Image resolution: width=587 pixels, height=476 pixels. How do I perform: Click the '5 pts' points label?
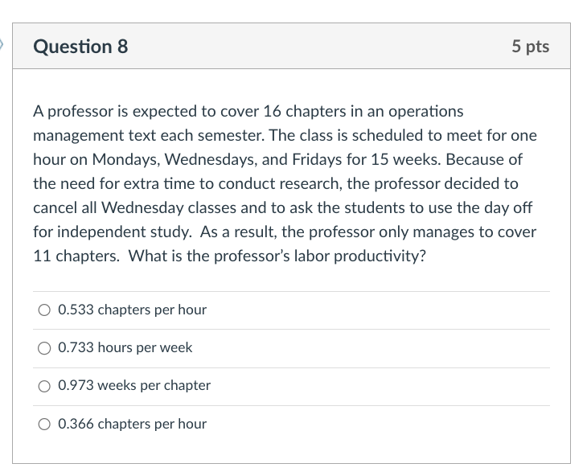(x=530, y=47)
